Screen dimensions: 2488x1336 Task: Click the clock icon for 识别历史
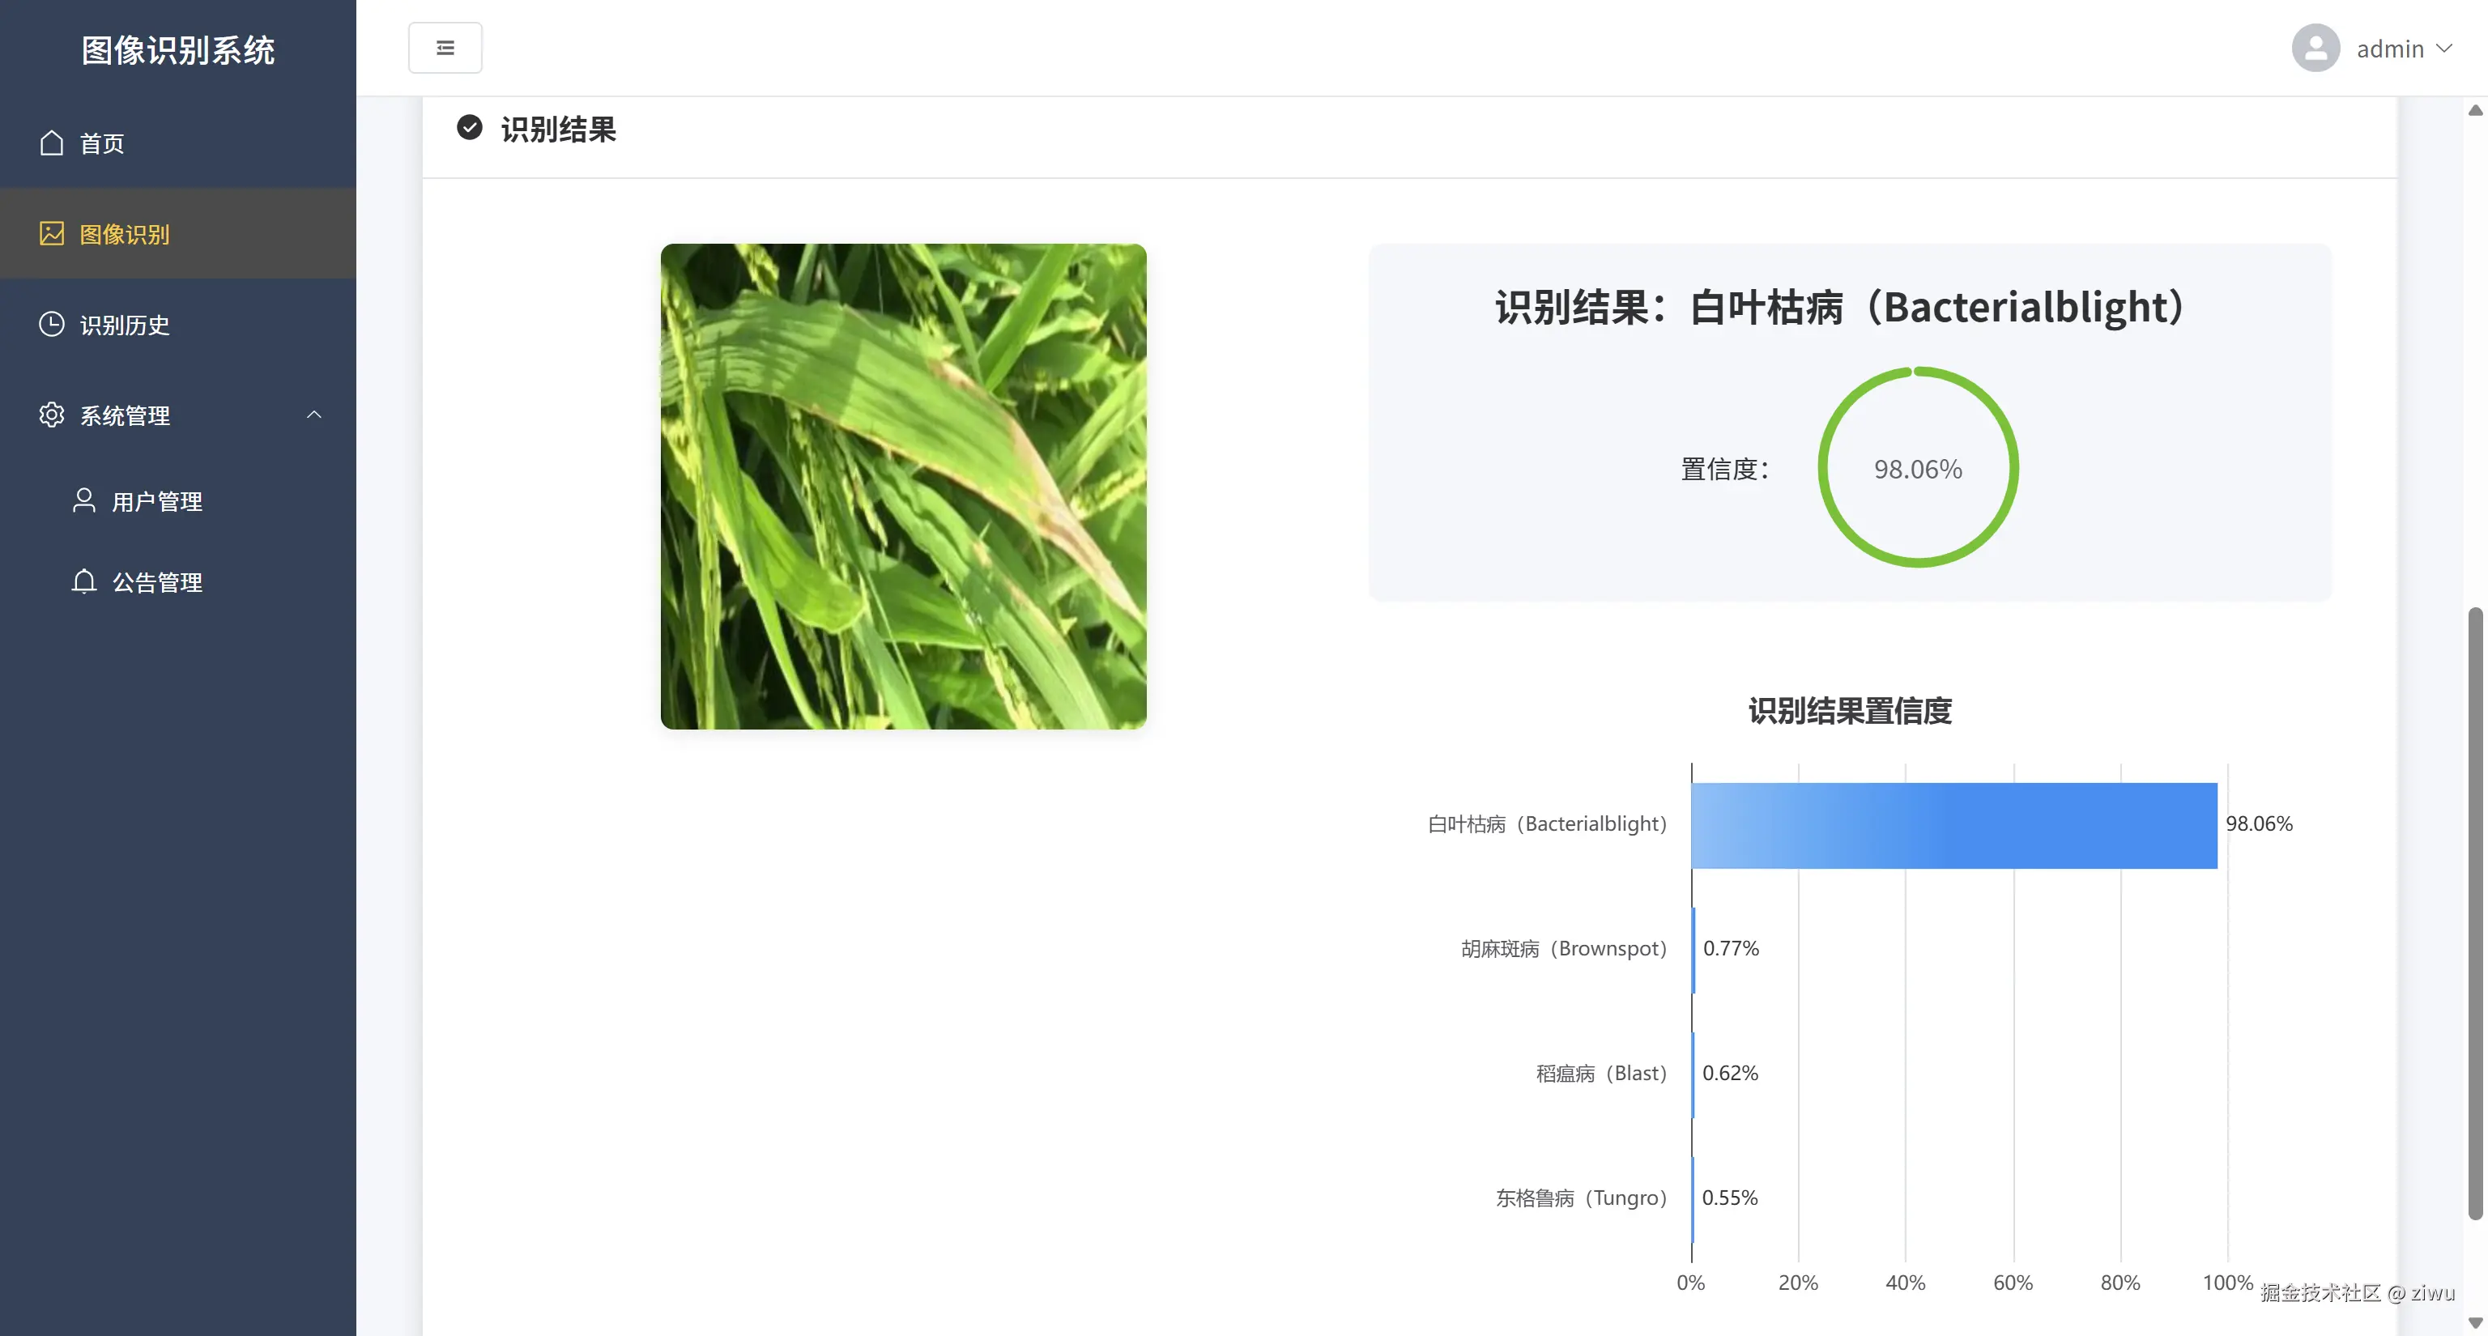pyautogui.click(x=51, y=325)
